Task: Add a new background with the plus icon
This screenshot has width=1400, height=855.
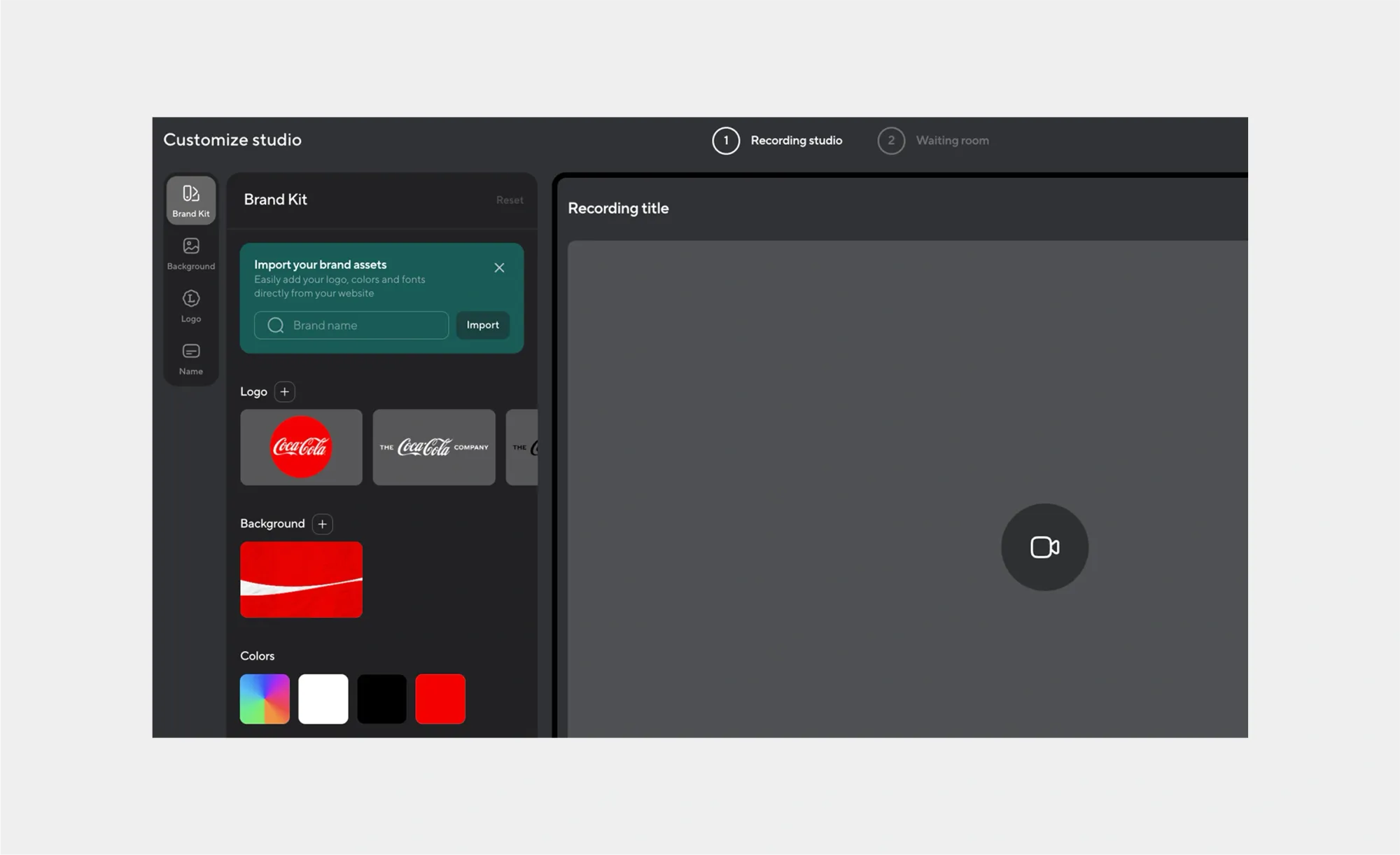Action: 322,524
